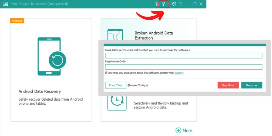272x136 pixels.
Task: Select Broken Android Data Extraction phone icon
Action: [x=115, y=35]
